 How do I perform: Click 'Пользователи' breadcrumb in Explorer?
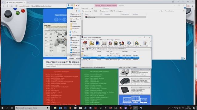pos(104,11)
